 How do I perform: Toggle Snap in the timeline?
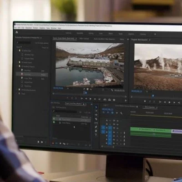(108, 112)
